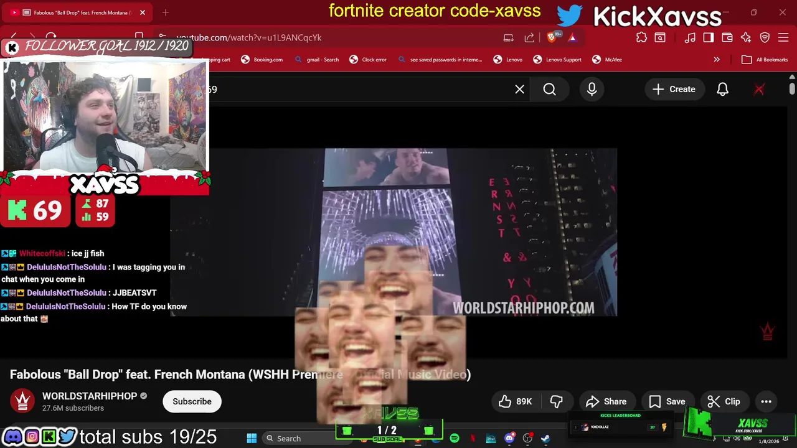Open more actions three-dot menu

[766, 401]
